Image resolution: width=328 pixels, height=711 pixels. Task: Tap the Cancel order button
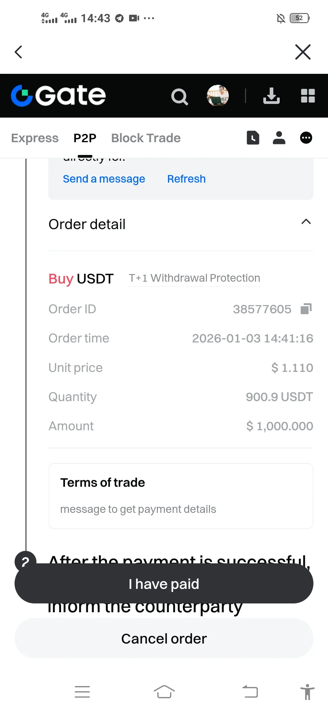[x=164, y=638]
